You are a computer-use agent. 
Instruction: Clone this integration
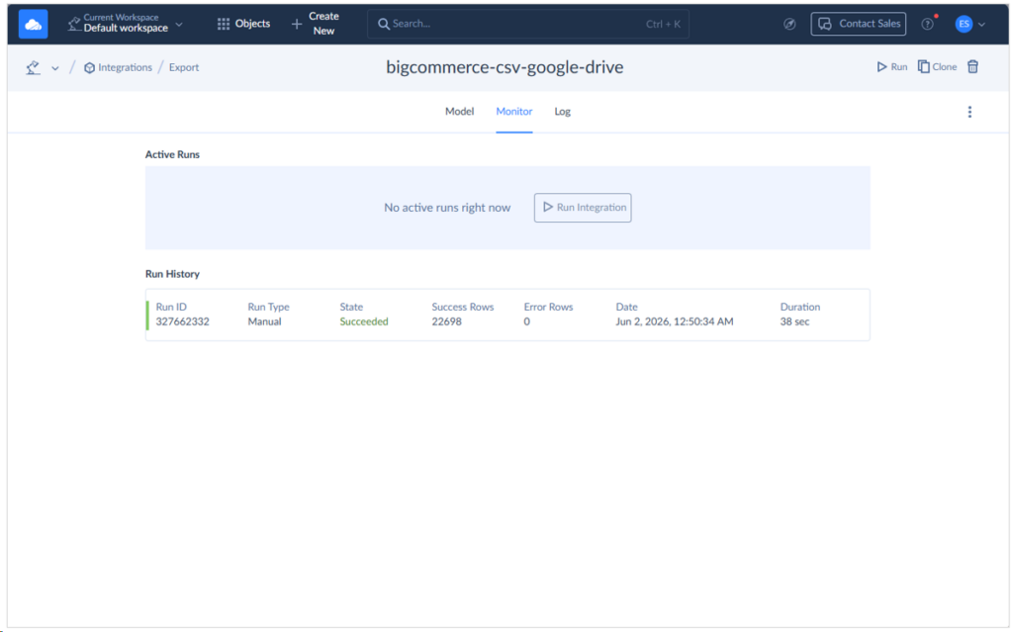937,66
